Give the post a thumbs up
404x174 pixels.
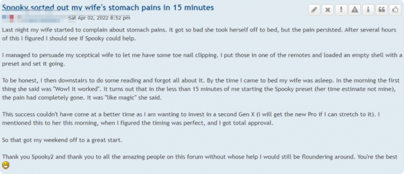tap(394, 11)
